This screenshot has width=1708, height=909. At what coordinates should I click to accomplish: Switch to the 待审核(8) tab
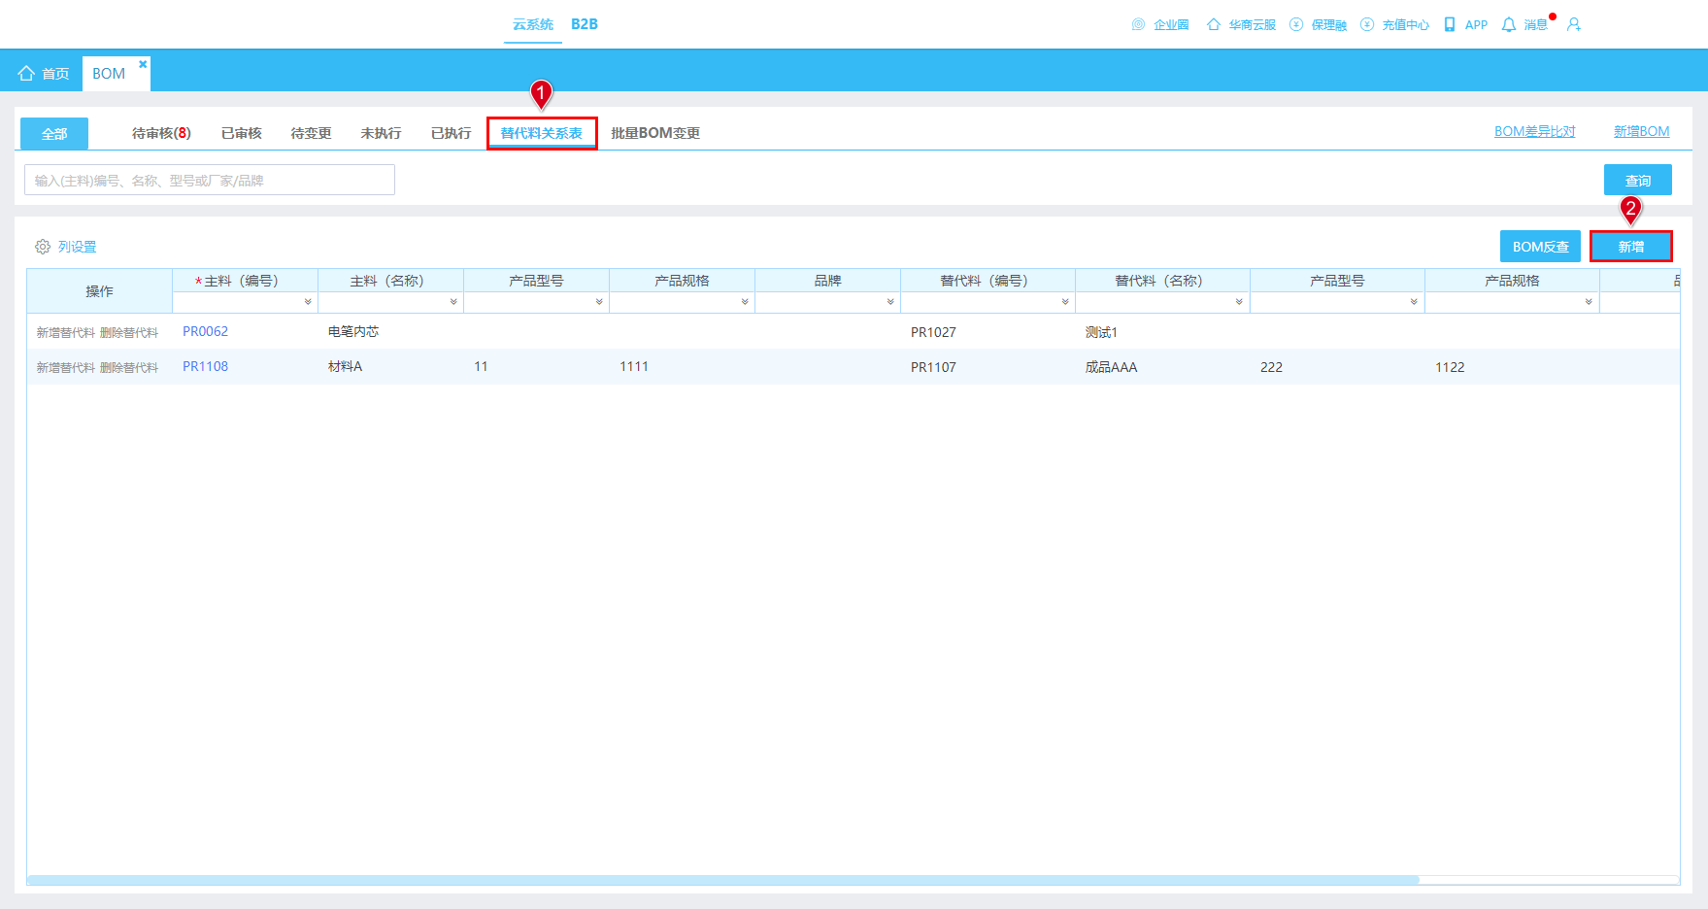pos(161,133)
